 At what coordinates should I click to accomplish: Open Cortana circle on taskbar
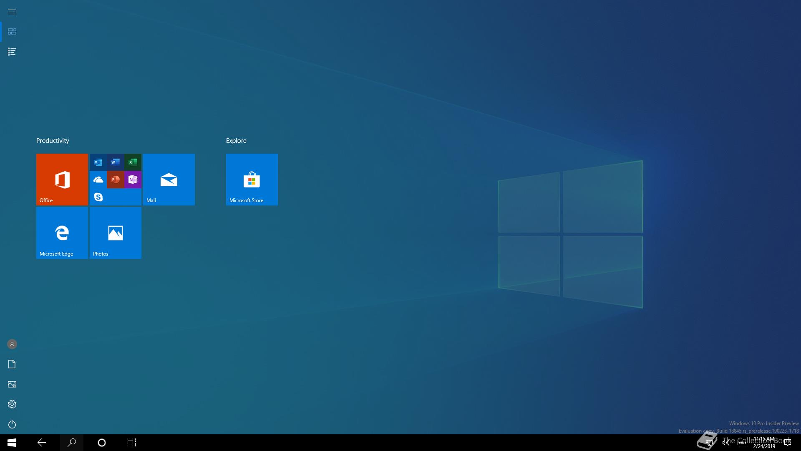(x=102, y=443)
